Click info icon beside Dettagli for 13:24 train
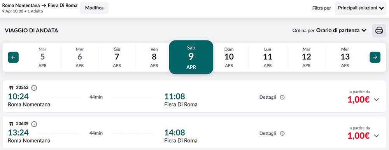This screenshot has height=150, width=389. click(x=282, y=134)
